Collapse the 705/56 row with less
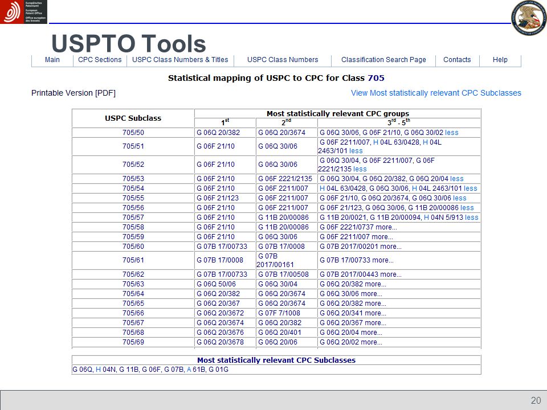Screen dimensions: 547x410 tap(467, 208)
